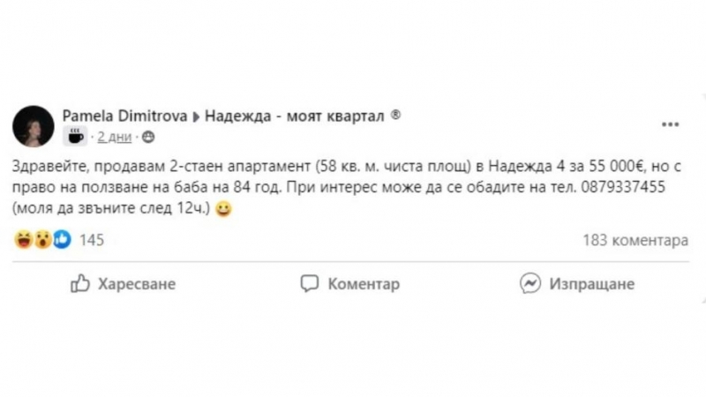Screen dimensions: 706x397
Task: Click the blue Like reaction emoji
Action: coord(61,239)
